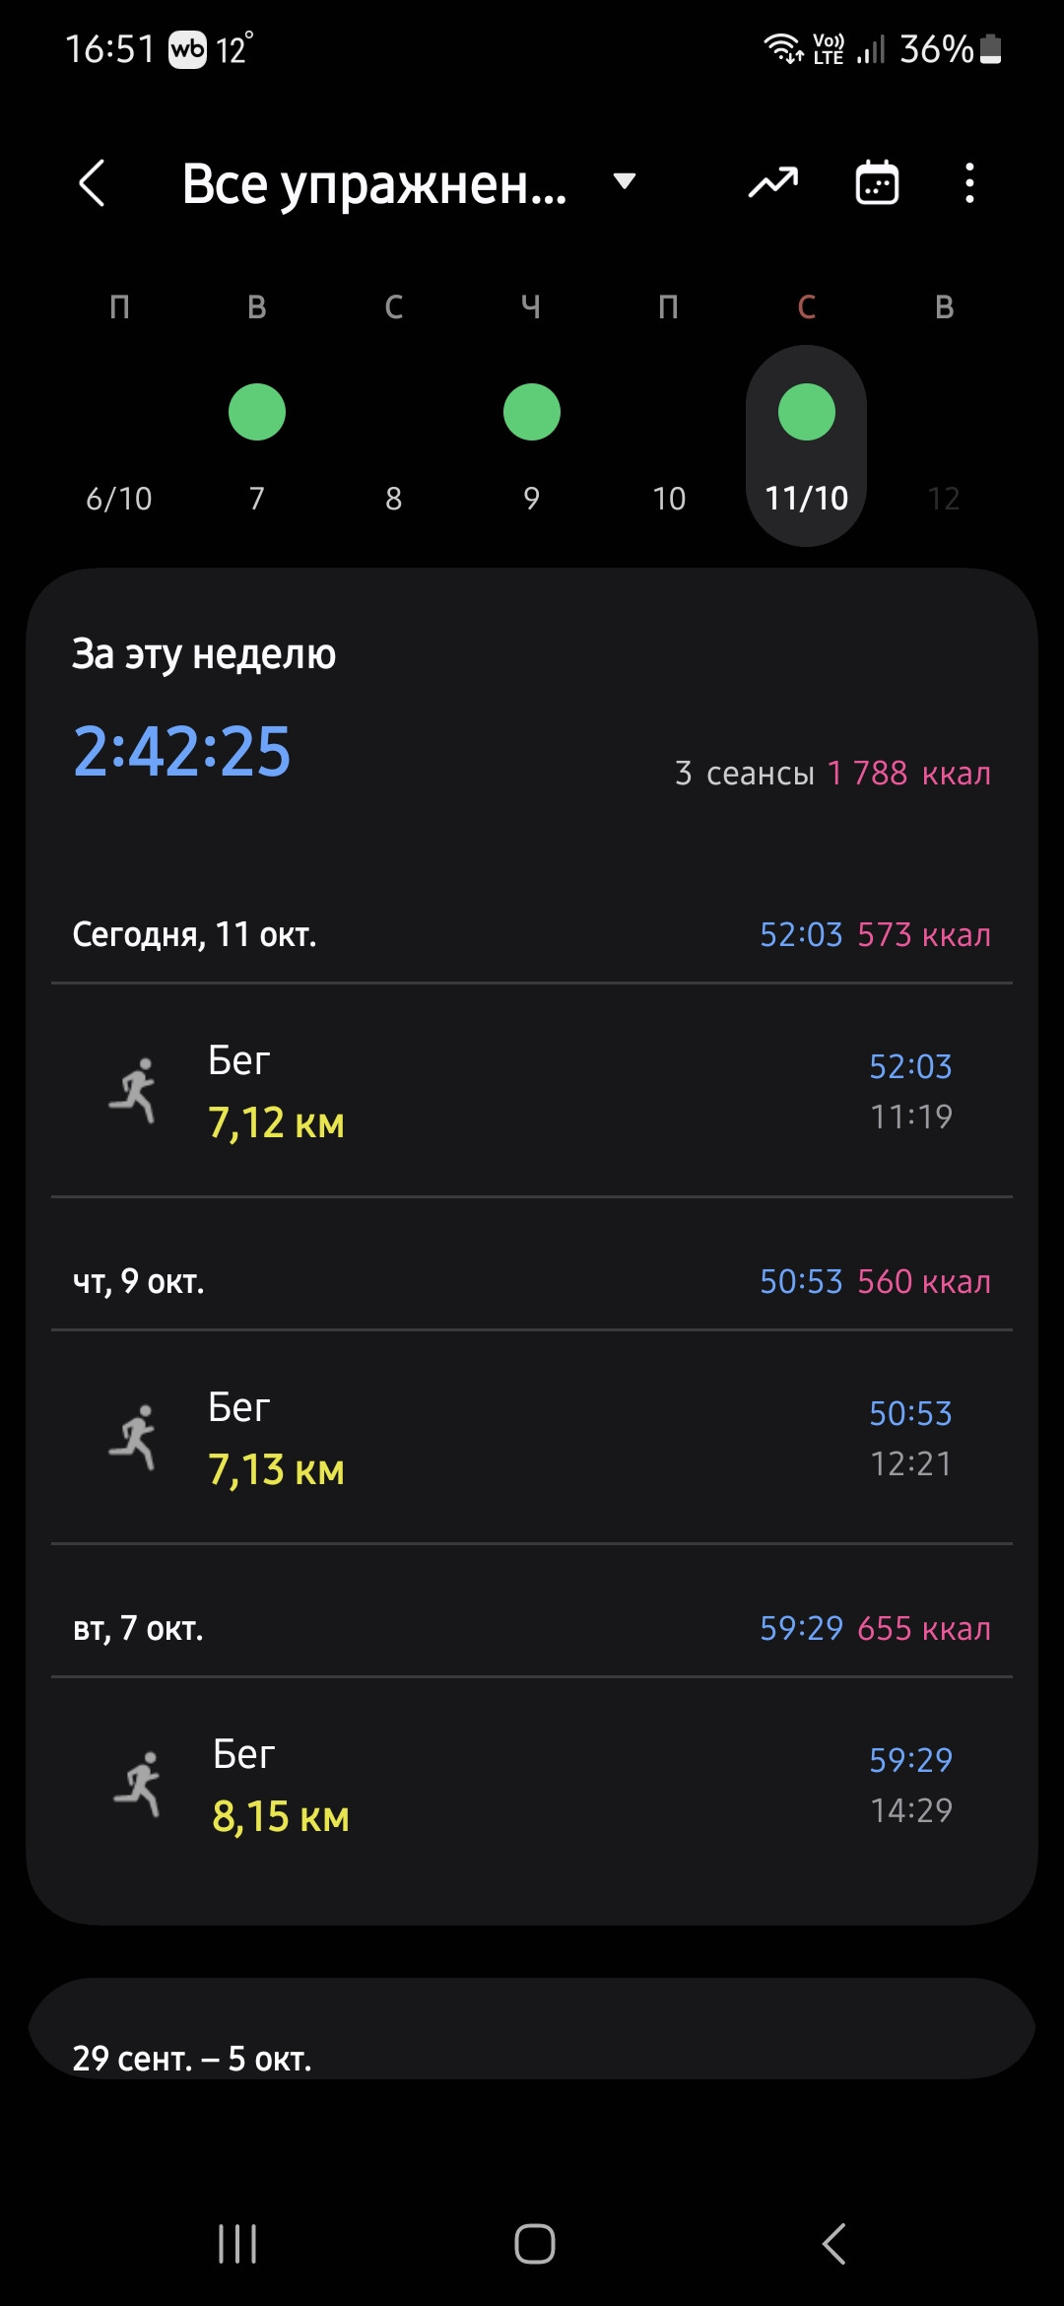Viewport: 1064px width, 2306px height.
Task: Open the Сегодня, 11 окт. run entry
Action: click(x=532, y=1090)
